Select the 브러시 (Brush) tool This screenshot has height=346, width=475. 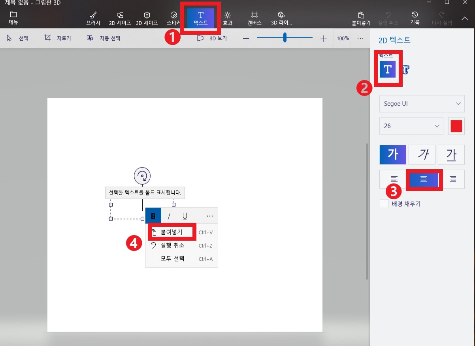tap(93, 18)
